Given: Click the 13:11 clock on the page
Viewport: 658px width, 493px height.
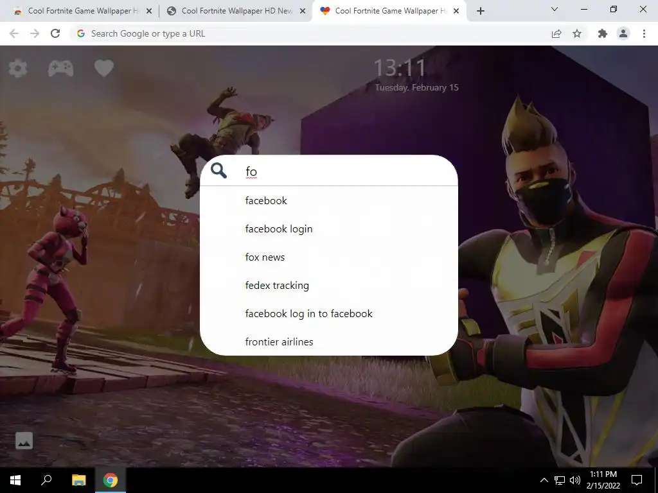Looking at the screenshot, I should click(399, 68).
